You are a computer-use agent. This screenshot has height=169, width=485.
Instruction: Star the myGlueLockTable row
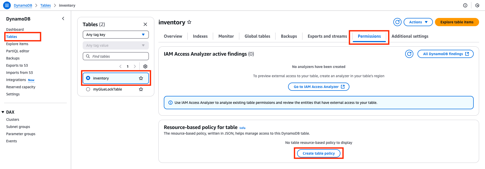141,89
